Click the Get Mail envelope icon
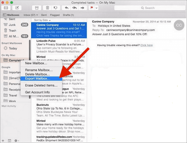The width and height of the screenshot is (187, 143). pos(6,8)
